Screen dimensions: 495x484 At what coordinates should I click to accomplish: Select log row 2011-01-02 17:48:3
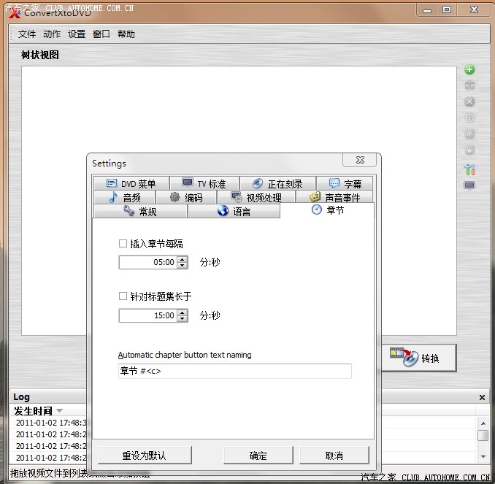[51, 423]
